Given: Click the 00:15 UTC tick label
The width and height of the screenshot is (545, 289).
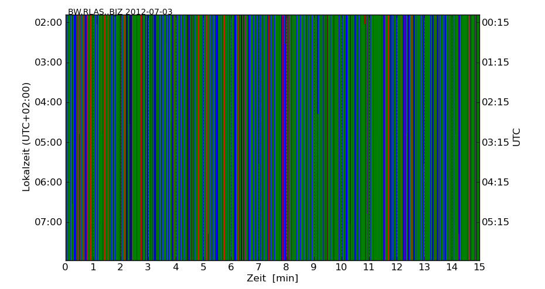Looking at the screenshot, I should coord(495,23).
